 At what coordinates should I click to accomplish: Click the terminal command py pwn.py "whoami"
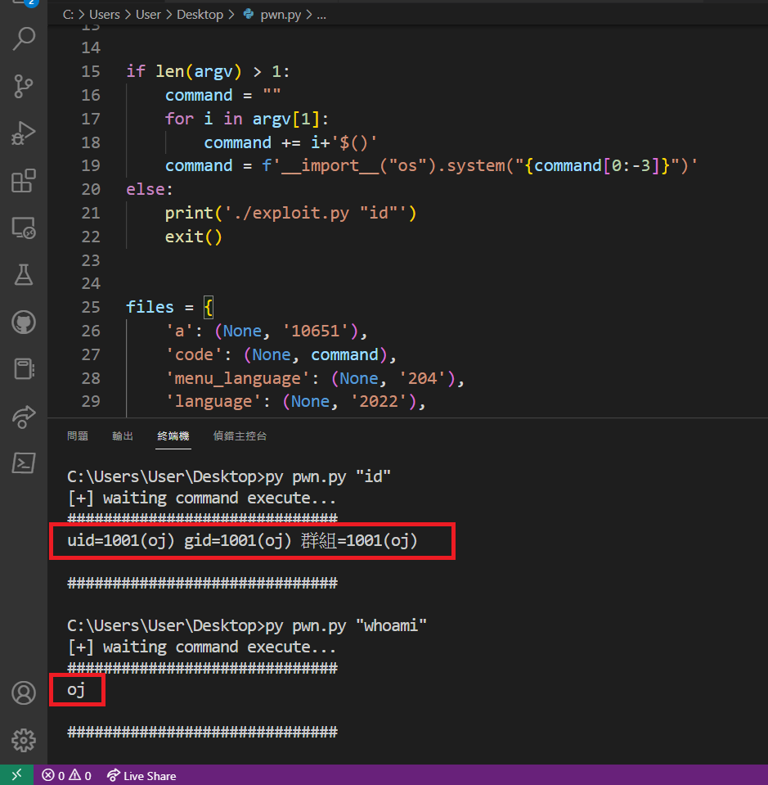(x=346, y=625)
